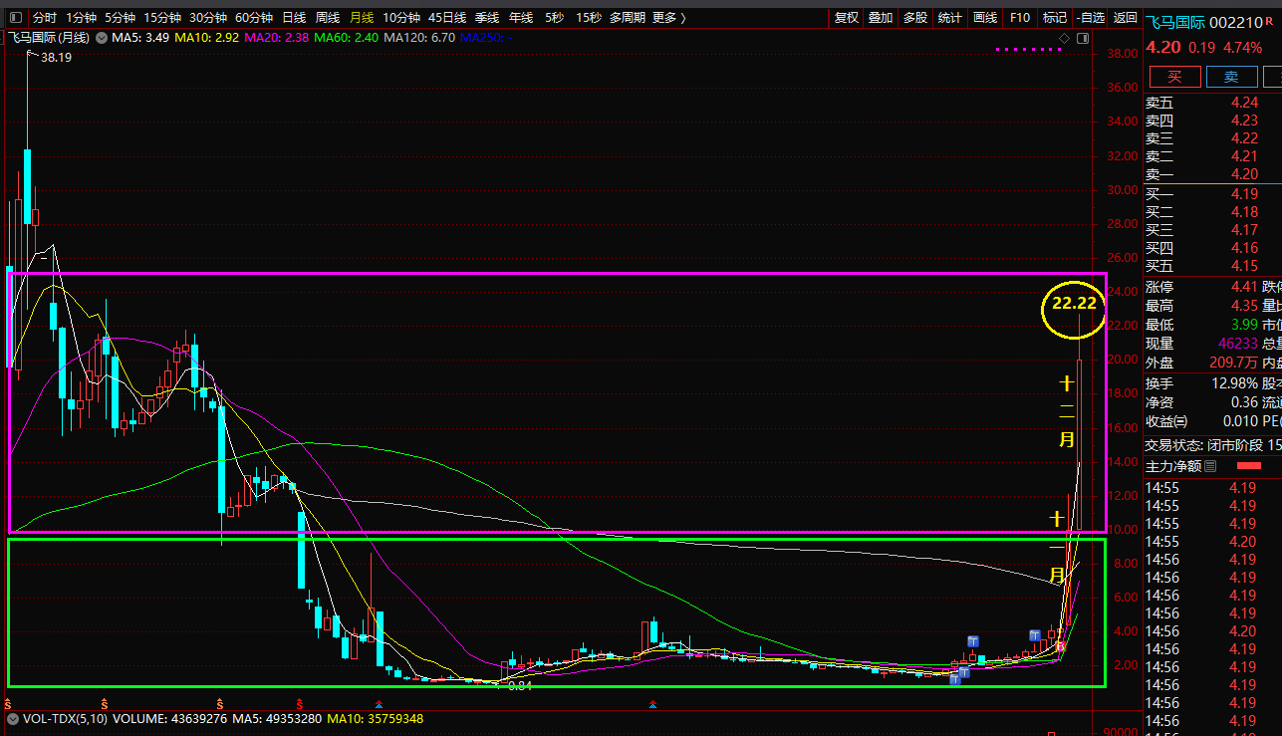Click the 复权 button
This screenshot has width=1282, height=736.
[847, 18]
